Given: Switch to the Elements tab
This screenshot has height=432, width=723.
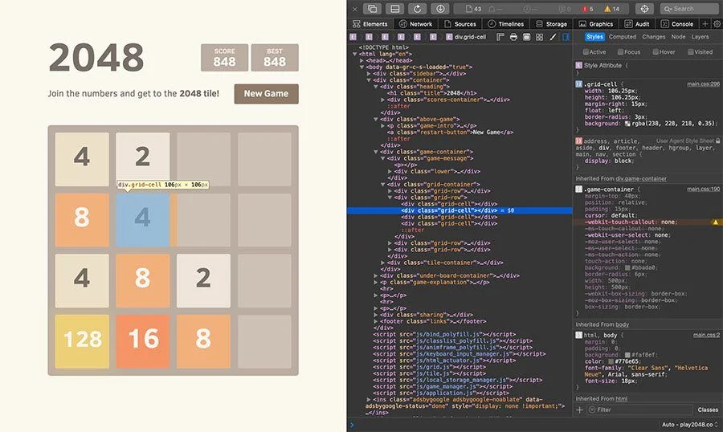Looking at the screenshot, I should 370,24.
